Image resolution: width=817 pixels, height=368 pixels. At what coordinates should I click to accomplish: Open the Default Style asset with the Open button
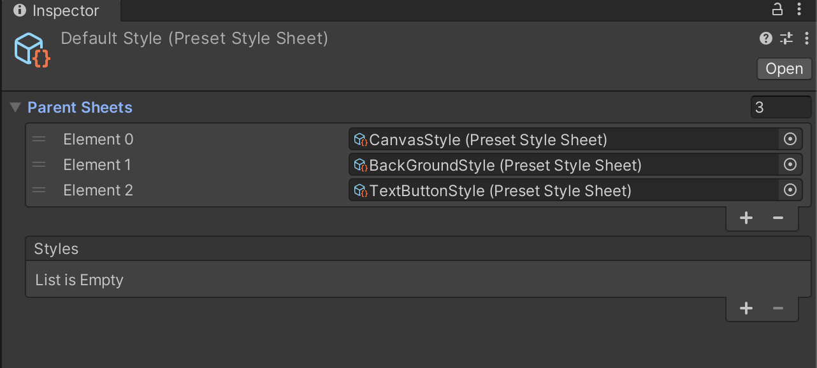(x=784, y=68)
